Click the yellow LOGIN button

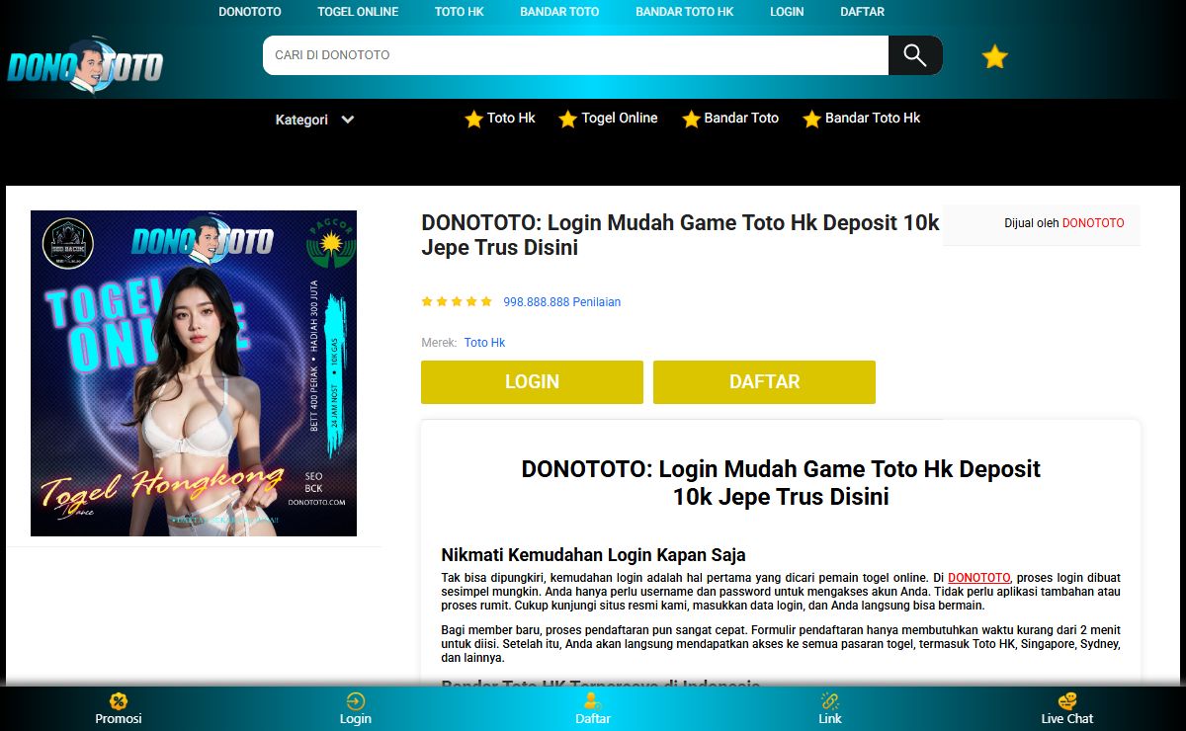(532, 382)
